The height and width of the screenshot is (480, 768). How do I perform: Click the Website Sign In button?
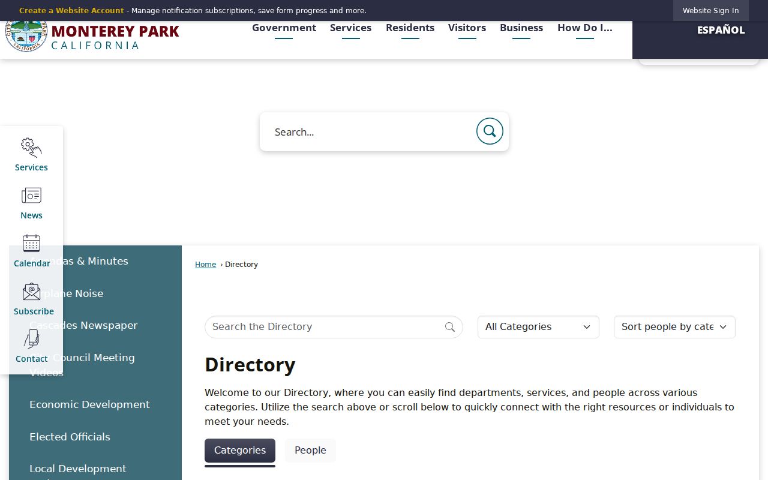(711, 11)
